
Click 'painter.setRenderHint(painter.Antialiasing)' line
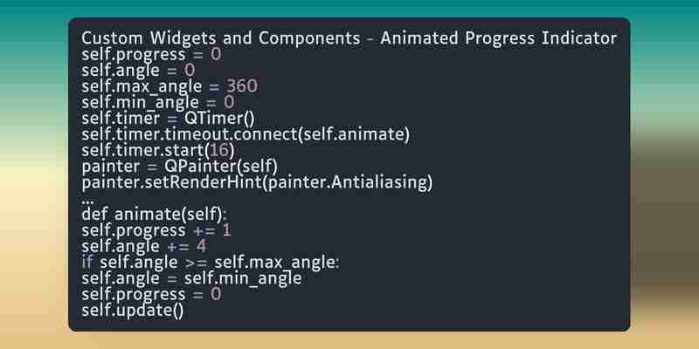[257, 183]
